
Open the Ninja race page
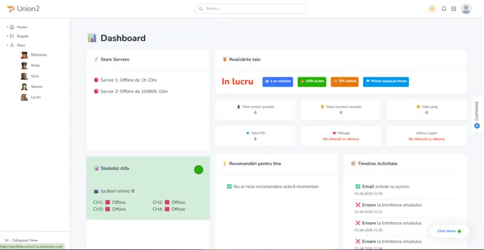click(35, 65)
